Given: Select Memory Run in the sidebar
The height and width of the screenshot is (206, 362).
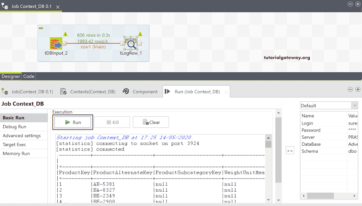Looking at the screenshot, I should pyautogui.click(x=24, y=154).
